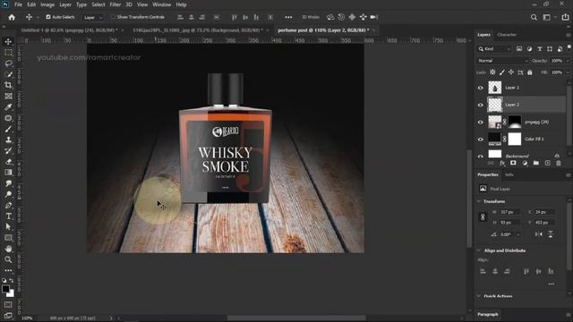The width and height of the screenshot is (573, 322).
Task: Add a layer mask
Action: tap(513, 163)
